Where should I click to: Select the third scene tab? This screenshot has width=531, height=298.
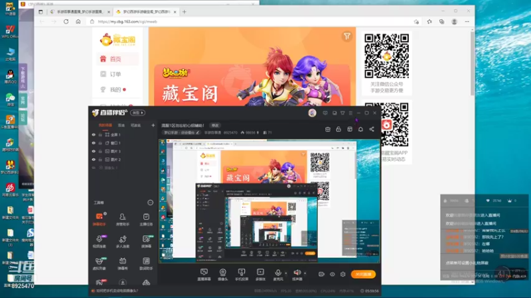[135, 125]
